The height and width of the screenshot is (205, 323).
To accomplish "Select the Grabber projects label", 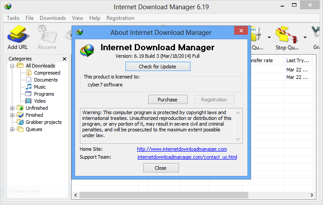I will [44, 122].
